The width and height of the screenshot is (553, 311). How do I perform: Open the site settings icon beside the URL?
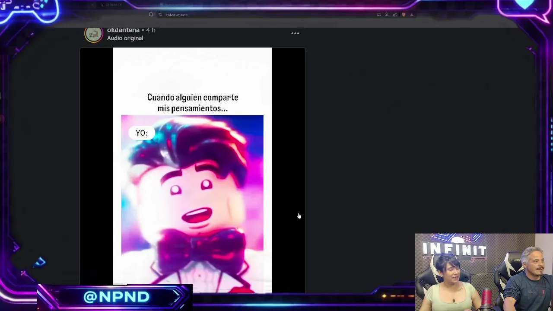pyautogui.click(x=160, y=15)
